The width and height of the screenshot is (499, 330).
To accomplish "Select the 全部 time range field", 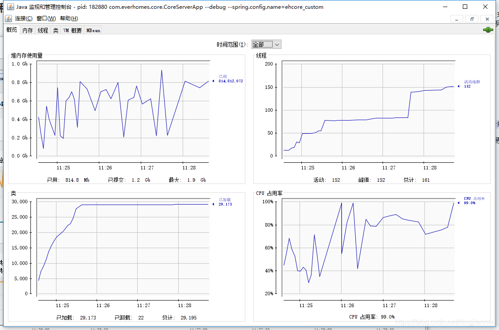I will (x=263, y=45).
